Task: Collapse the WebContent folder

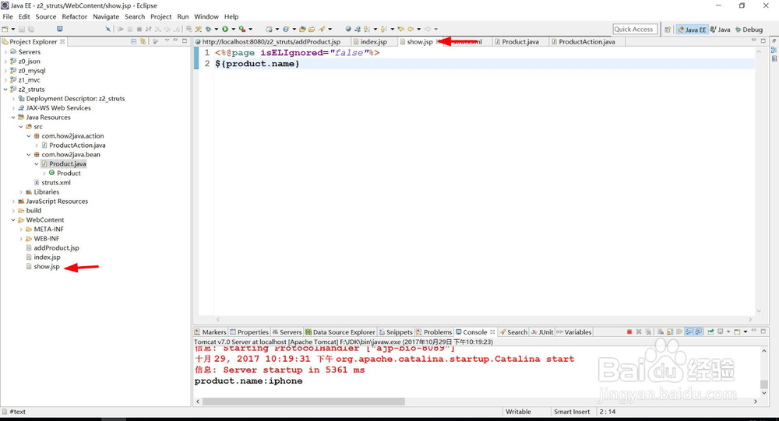Action: (13, 220)
